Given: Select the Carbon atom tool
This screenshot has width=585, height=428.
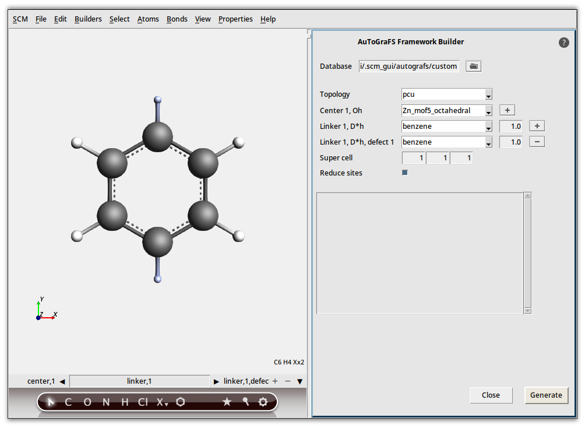Looking at the screenshot, I should [x=68, y=402].
